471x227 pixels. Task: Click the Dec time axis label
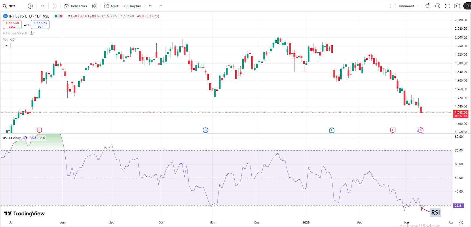(257, 223)
